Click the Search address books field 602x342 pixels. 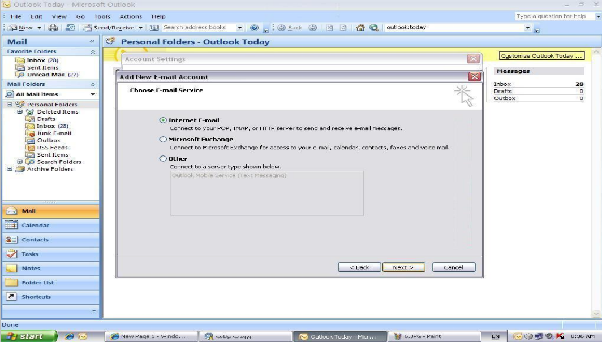[x=199, y=27]
